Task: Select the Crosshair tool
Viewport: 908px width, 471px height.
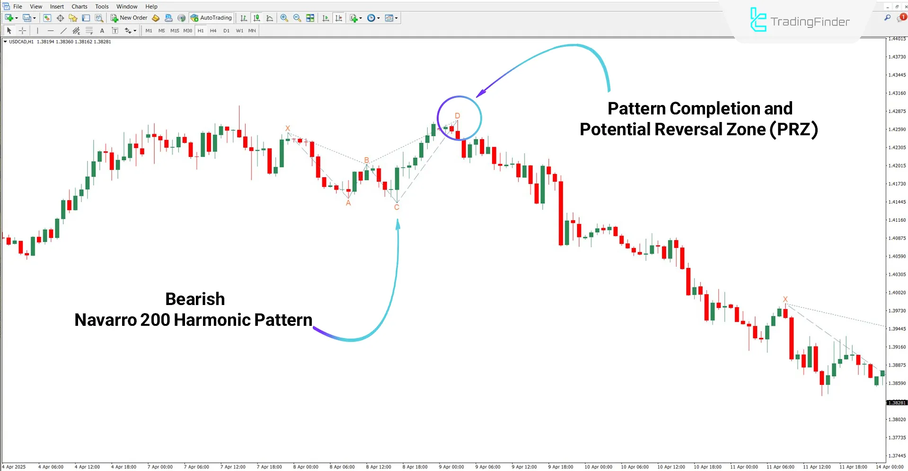Action: coord(22,30)
